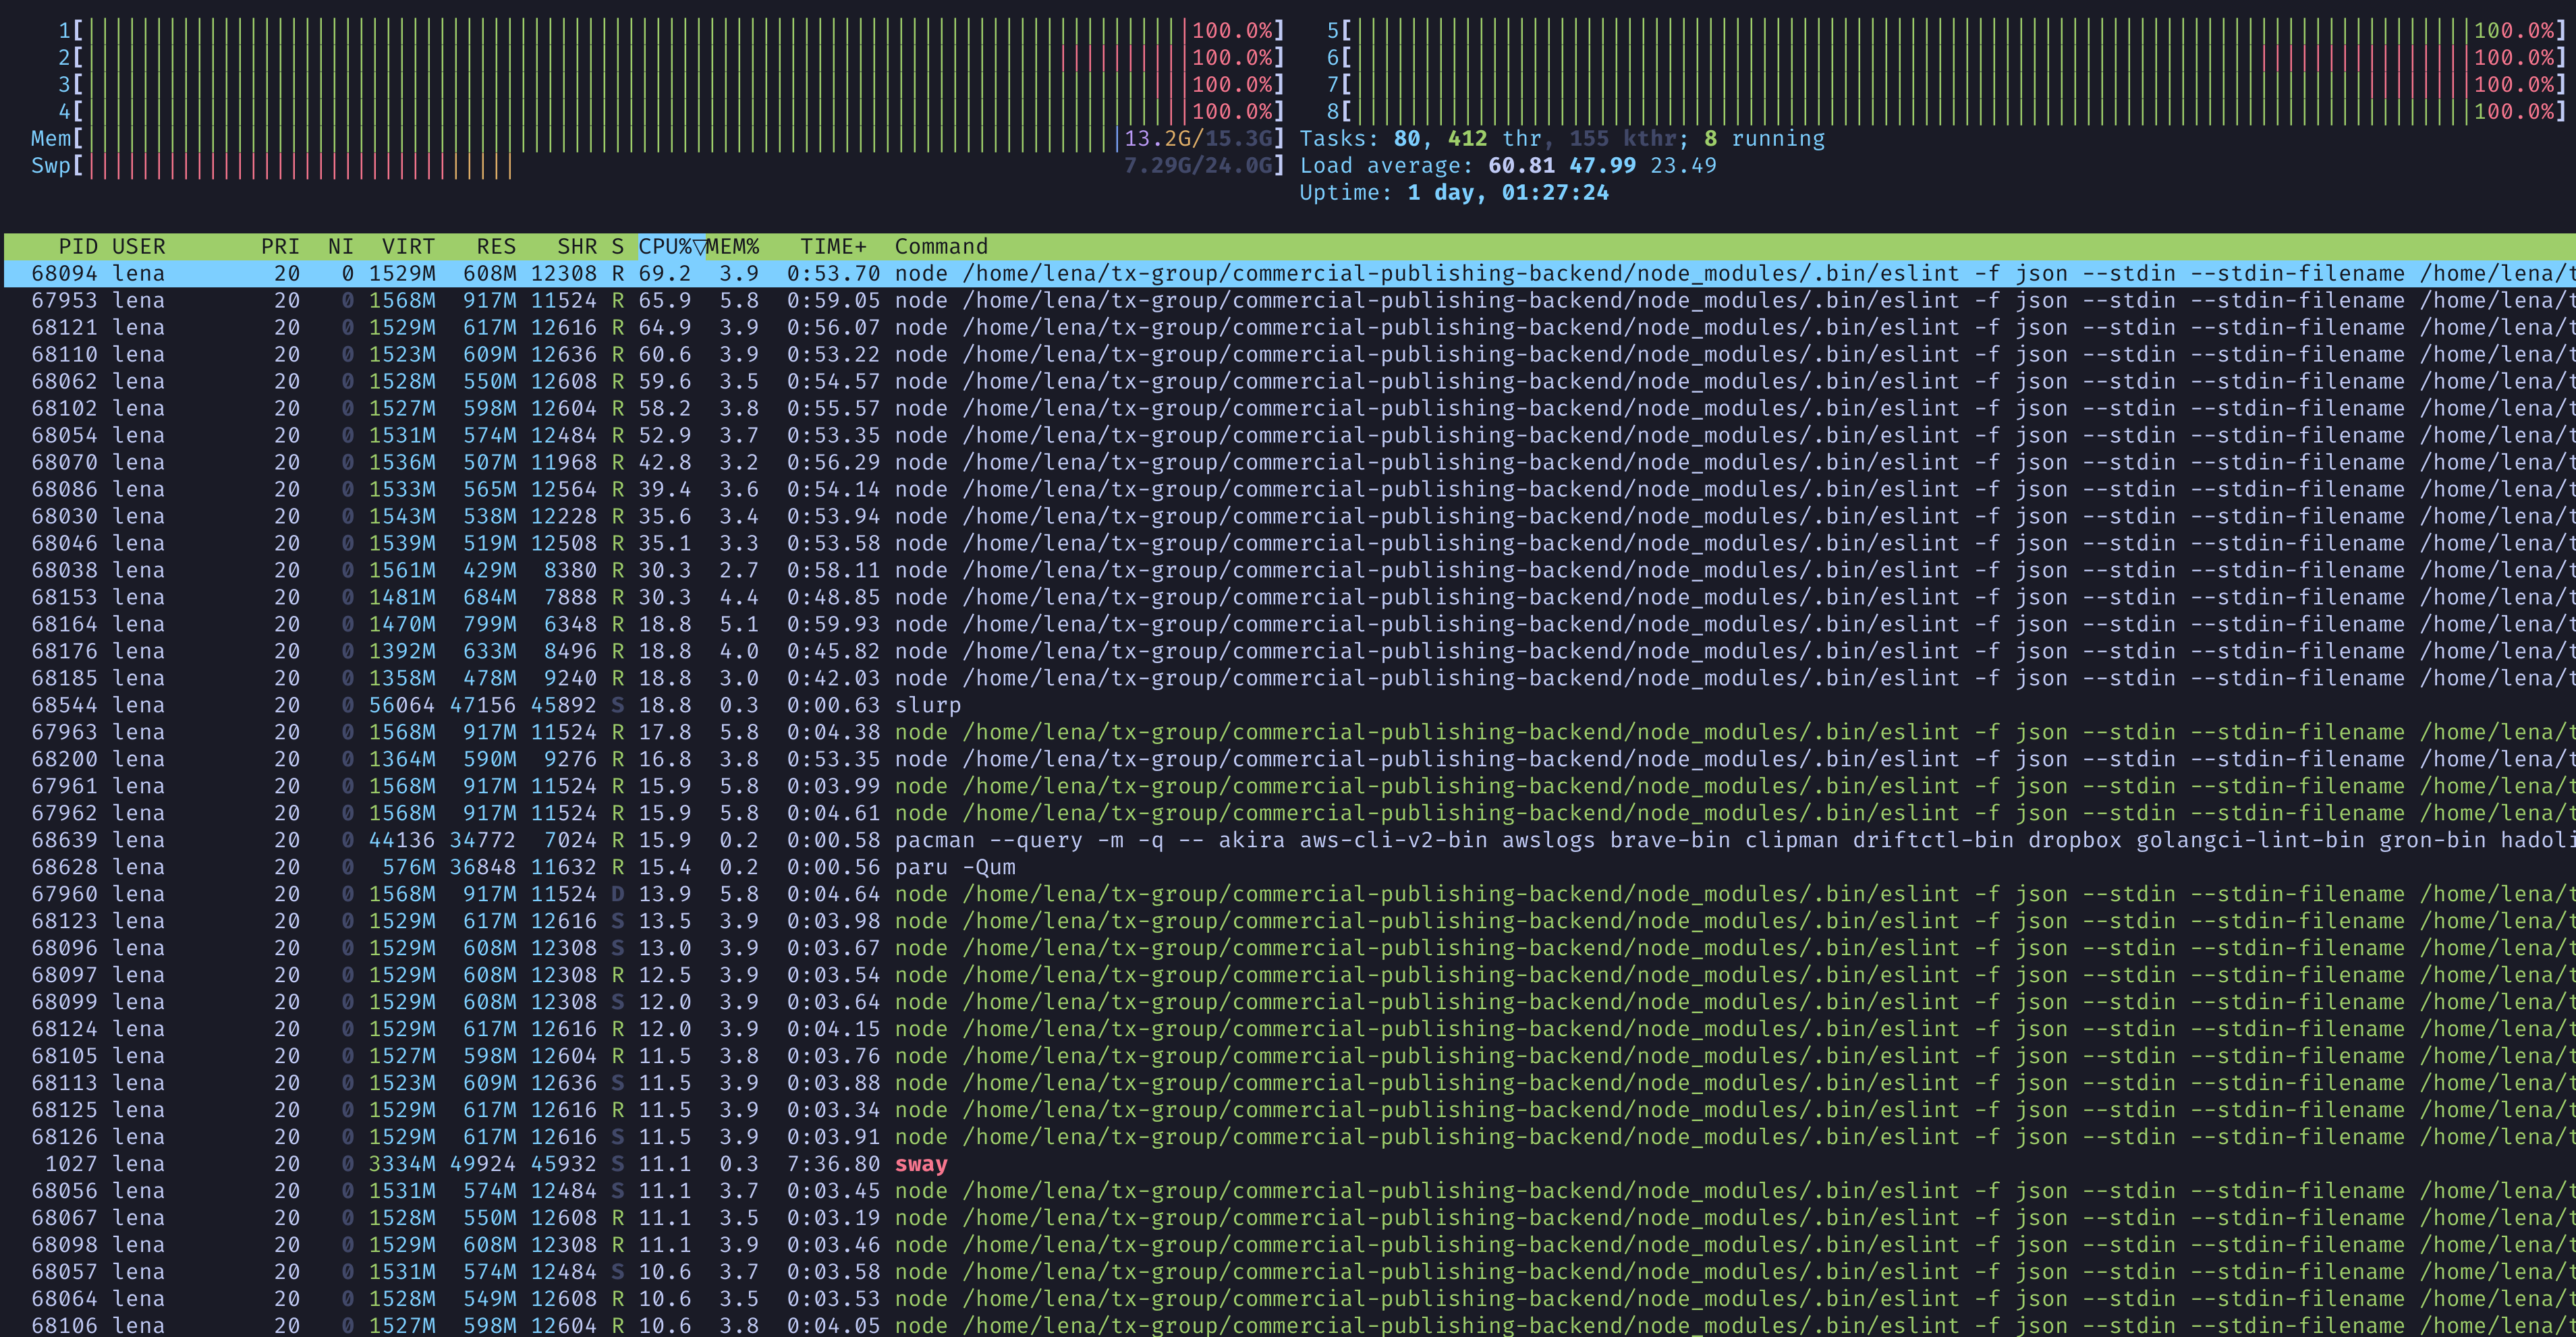Select the node process with PID 67953
2576x1337 pixels.
coord(600,299)
